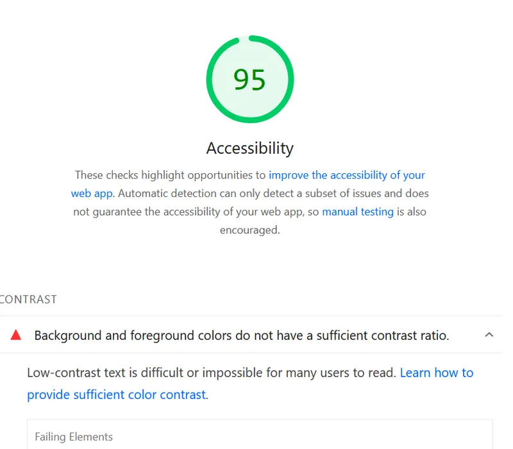The height and width of the screenshot is (449, 513).
Task: Select the Accessibility category heading
Action: click(249, 148)
